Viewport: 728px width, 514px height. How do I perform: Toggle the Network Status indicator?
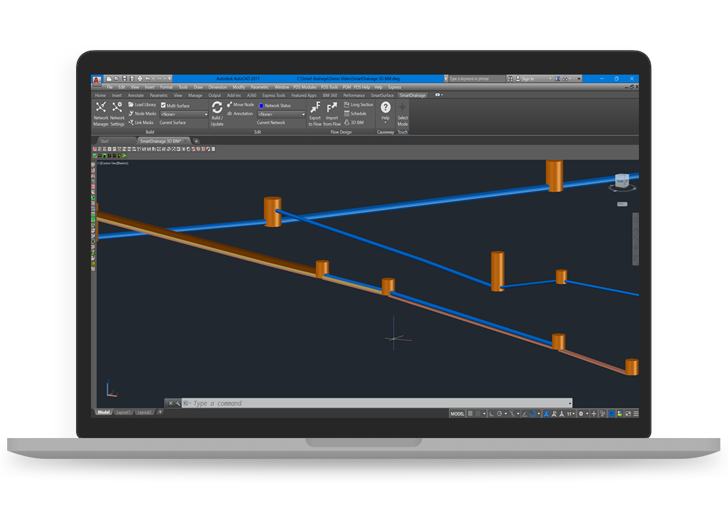(x=261, y=105)
